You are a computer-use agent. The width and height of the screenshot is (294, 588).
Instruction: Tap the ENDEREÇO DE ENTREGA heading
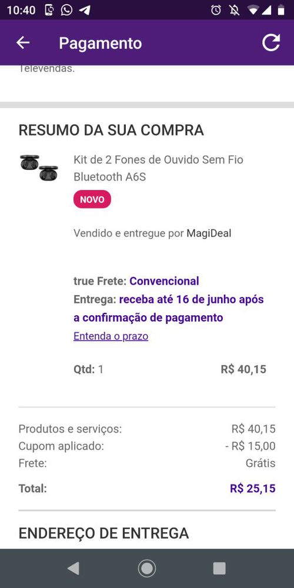coord(103,533)
